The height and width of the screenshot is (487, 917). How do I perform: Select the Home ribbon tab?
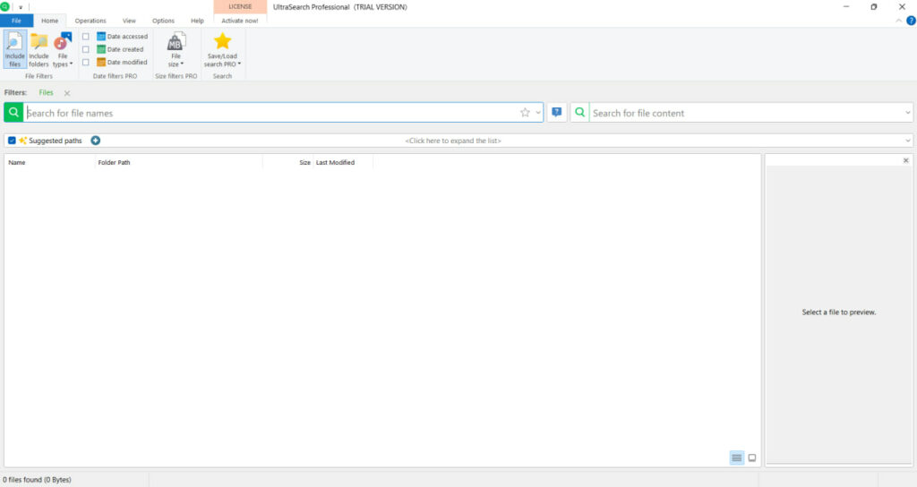click(x=50, y=21)
